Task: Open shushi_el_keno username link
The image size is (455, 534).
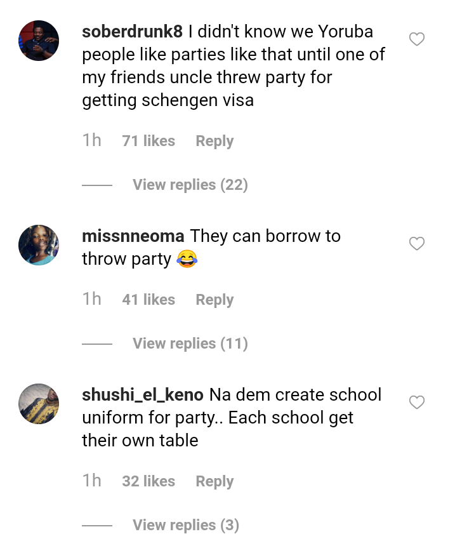Action: 143,395
